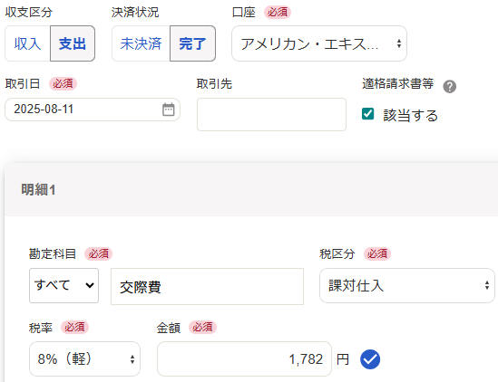
Task: Open the すべて account filter dropdown
Action: (x=63, y=285)
